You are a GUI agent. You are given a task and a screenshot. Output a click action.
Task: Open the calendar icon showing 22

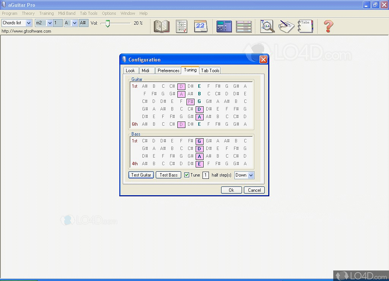[201, 26]
